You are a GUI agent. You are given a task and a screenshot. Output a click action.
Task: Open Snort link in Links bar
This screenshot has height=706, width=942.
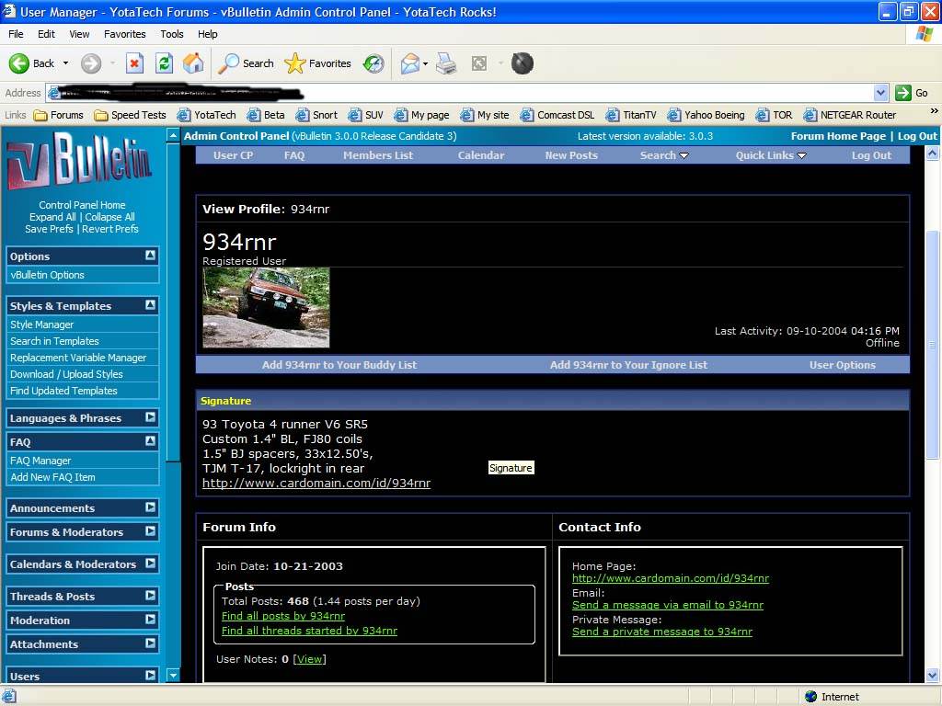tap(316, 115)
